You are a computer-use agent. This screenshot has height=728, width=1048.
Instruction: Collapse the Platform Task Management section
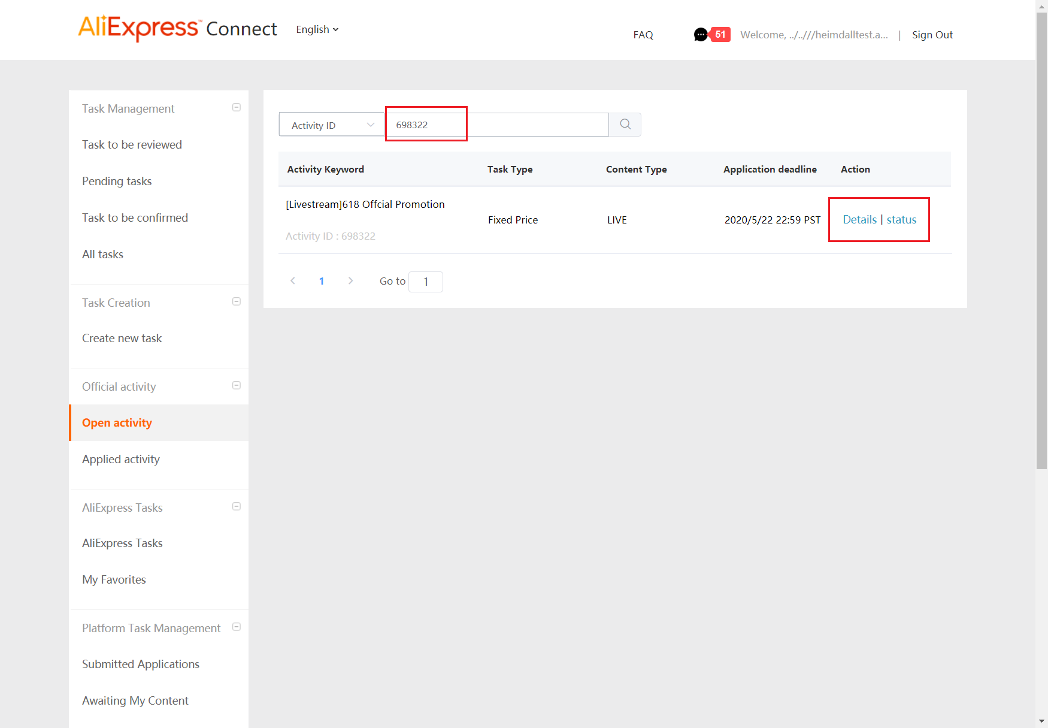click(237, 627)
